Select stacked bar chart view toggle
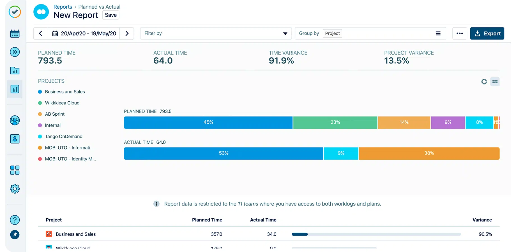The width and height of the screenshot is (516, 252). (x=495, y=81)
